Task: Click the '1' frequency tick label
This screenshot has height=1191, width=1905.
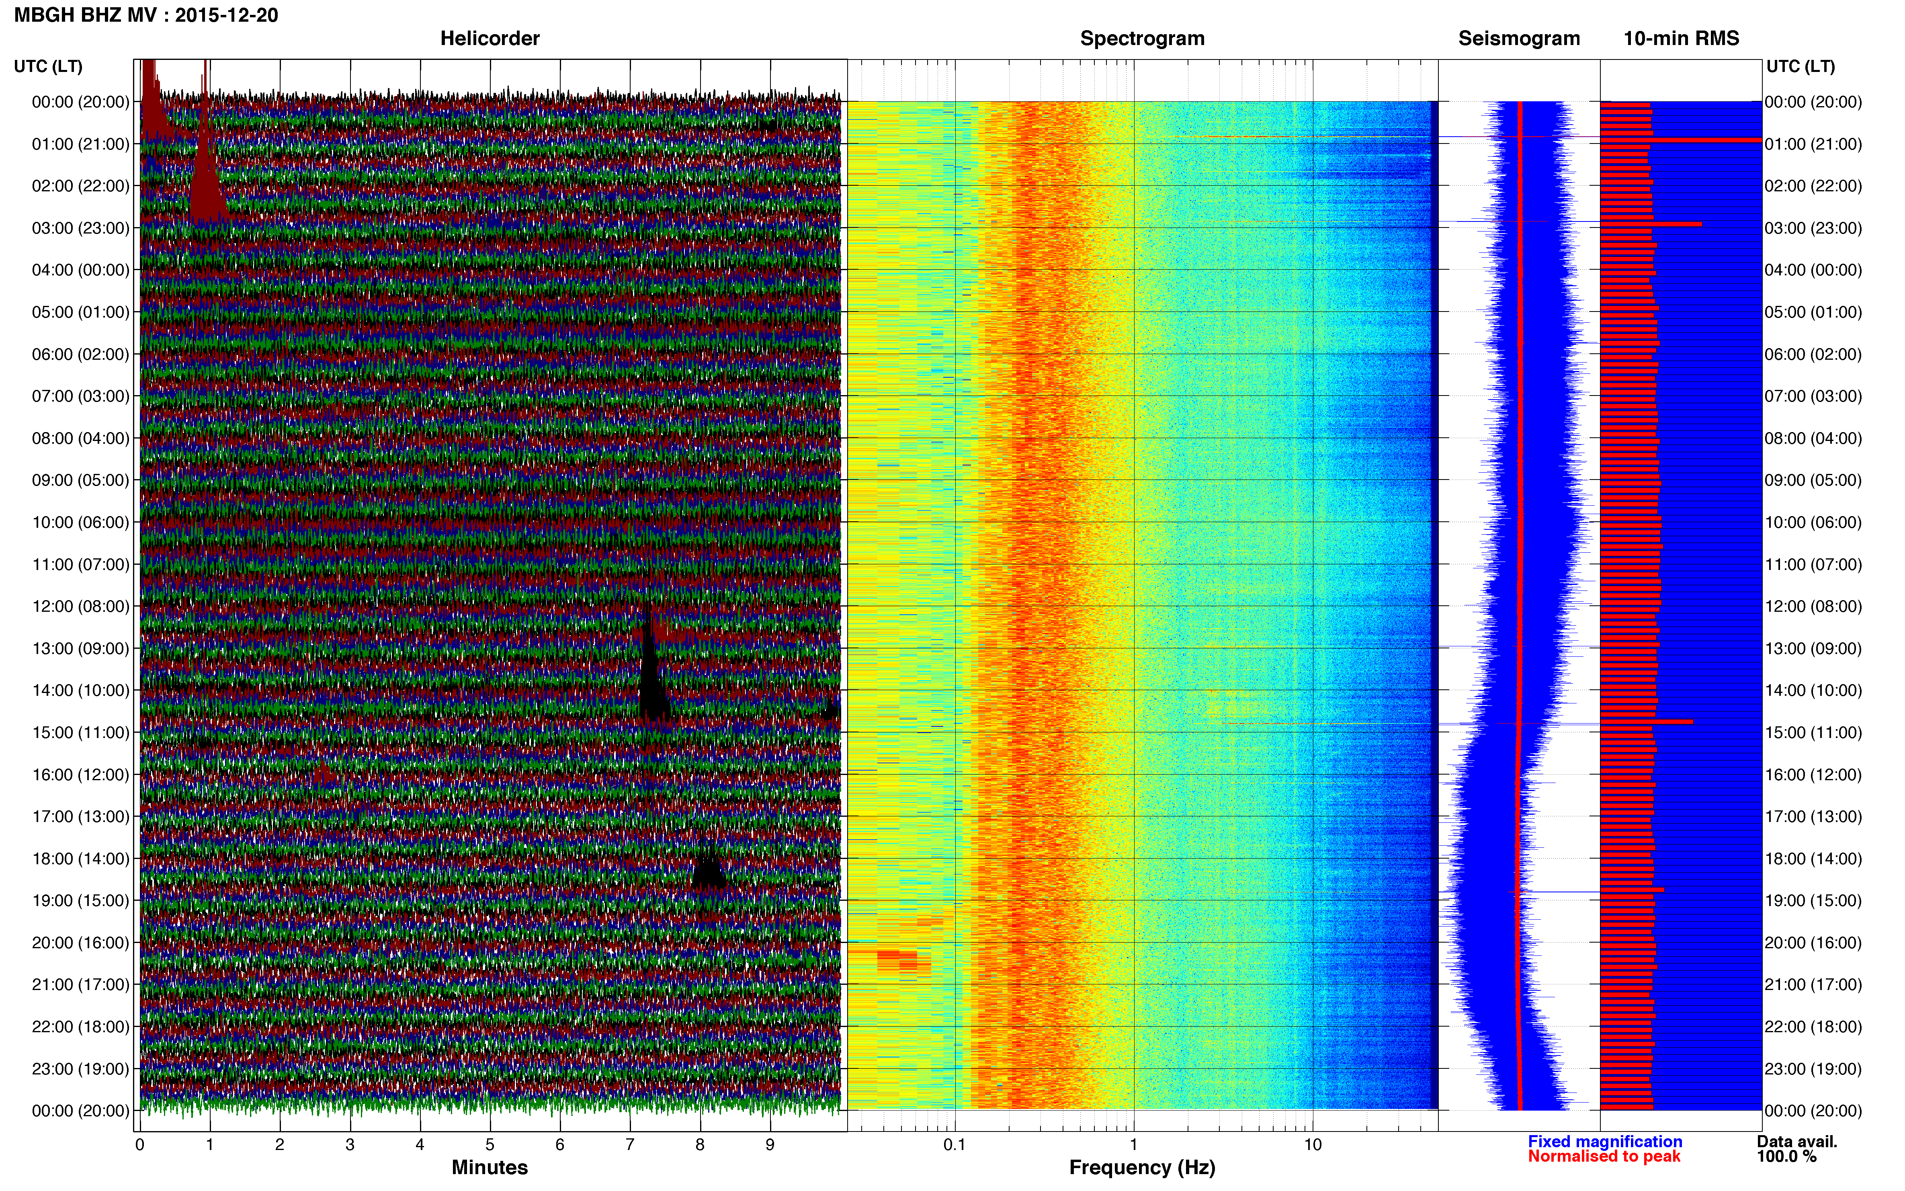Action: (x=1133, y=1144)
